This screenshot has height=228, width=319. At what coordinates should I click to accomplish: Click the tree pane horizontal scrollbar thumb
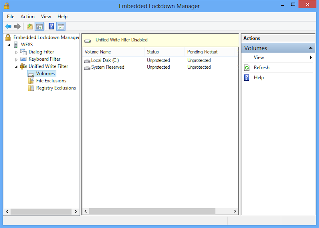tap(41, 212)
